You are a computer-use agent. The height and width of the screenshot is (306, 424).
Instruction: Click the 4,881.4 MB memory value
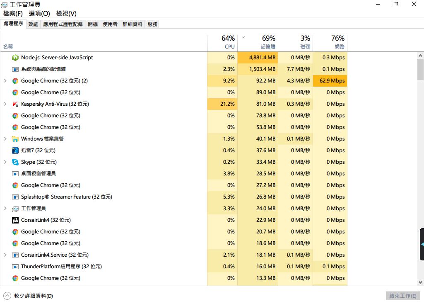(262, 57)
